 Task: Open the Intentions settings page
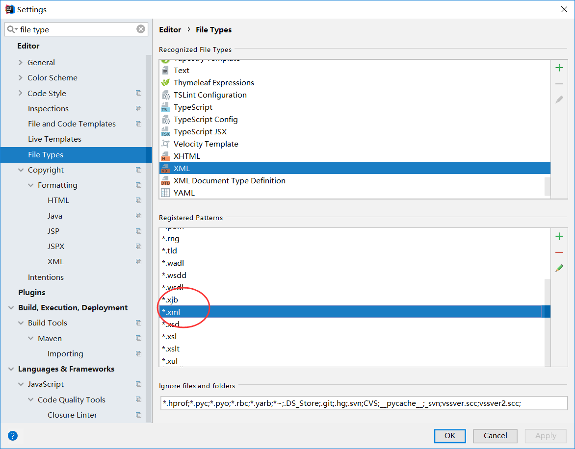pos(46,277)
